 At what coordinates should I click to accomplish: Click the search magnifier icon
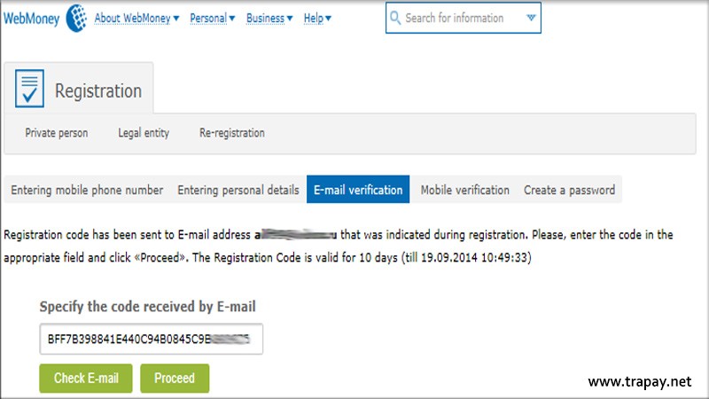click(x=395, y=18)
